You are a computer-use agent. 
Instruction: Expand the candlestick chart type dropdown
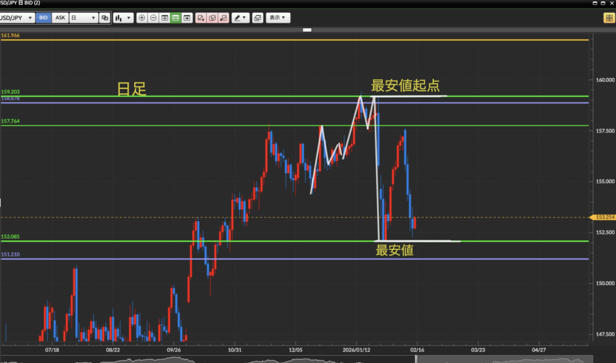coord(123,18)
